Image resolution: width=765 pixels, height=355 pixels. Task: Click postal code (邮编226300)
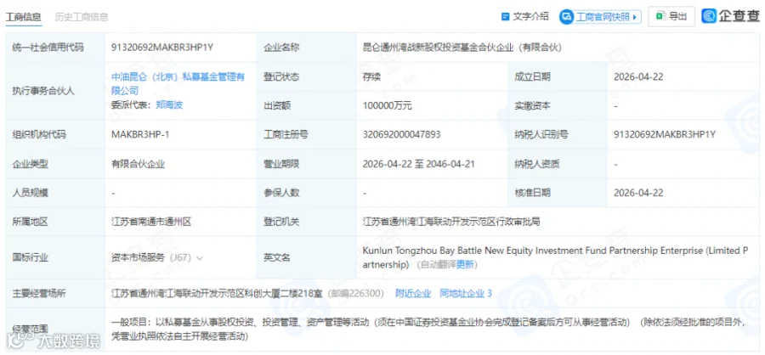point(355,293)
